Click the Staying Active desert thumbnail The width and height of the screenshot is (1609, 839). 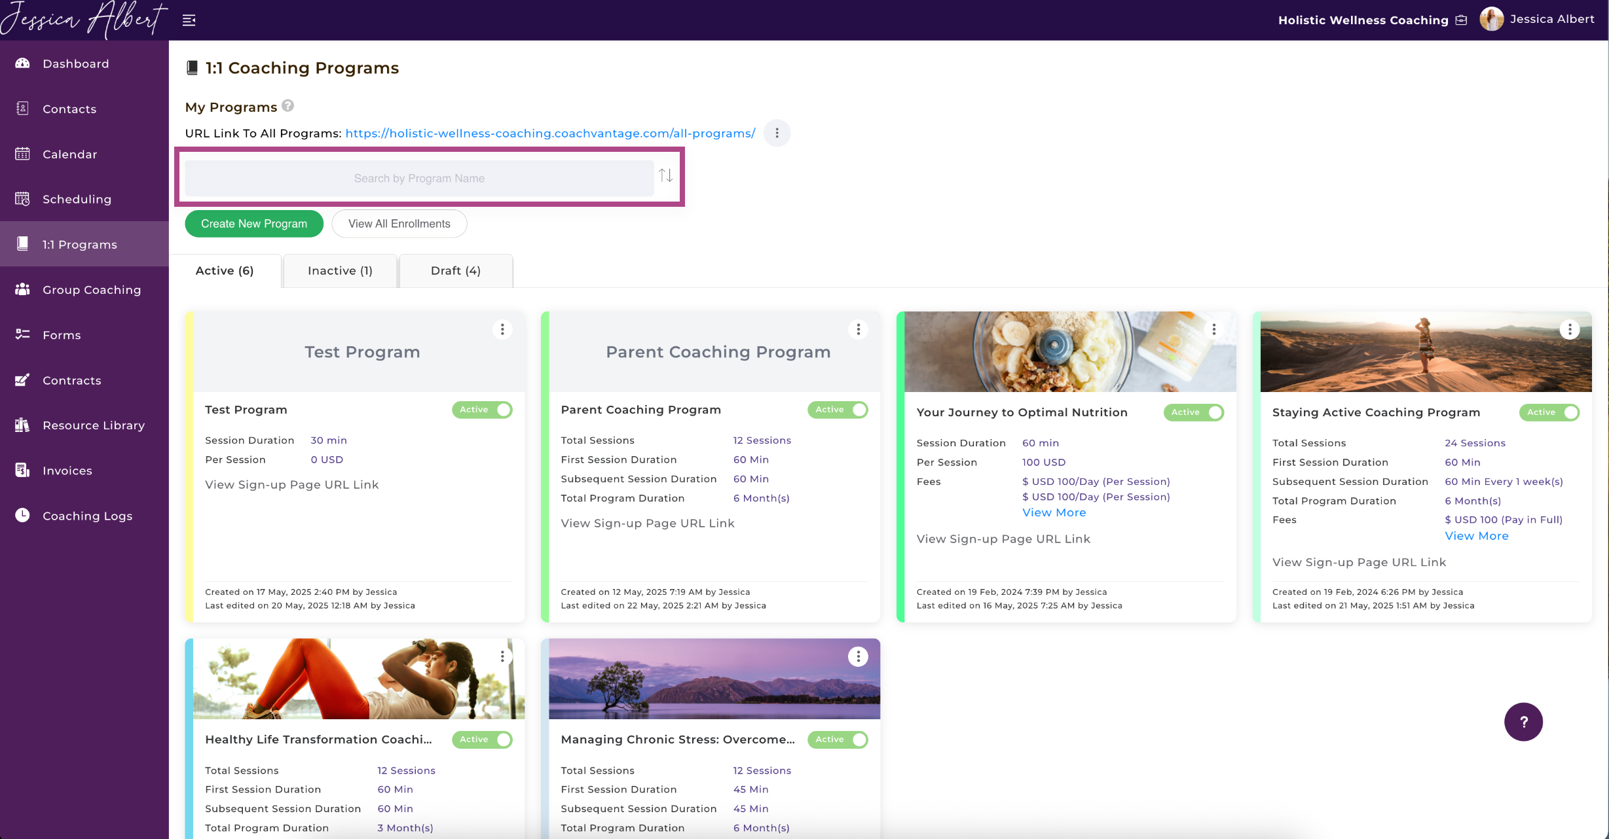click(x=1426, y=351)
